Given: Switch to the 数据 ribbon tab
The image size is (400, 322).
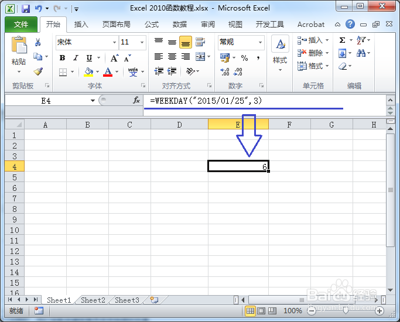Looking at the screenshot, I should tap(180, 25).
